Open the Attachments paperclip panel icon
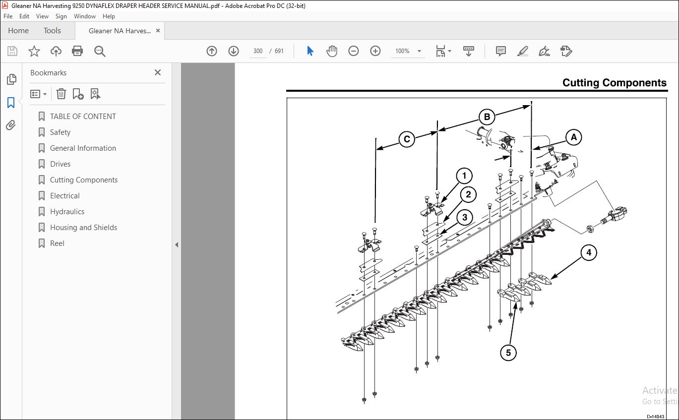The height and width of the screenshot is (420, 679). click(11, 125)
